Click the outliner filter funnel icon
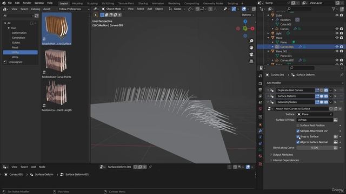This screenshot has width=346, height=194. click(x=334, y=9)
